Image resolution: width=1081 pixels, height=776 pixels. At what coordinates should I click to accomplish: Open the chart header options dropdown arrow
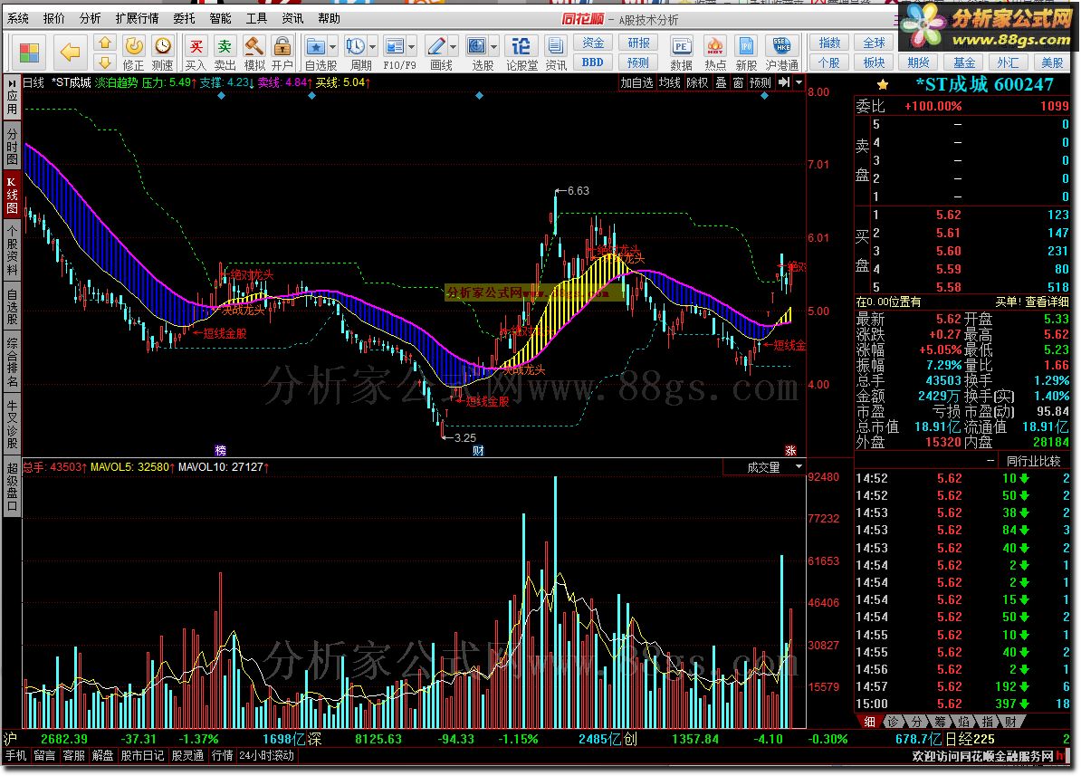(799, 82)
